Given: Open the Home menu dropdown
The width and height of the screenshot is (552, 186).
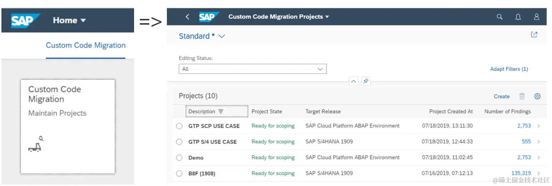Looking at the screenshot, I should (x=70, y=20).
